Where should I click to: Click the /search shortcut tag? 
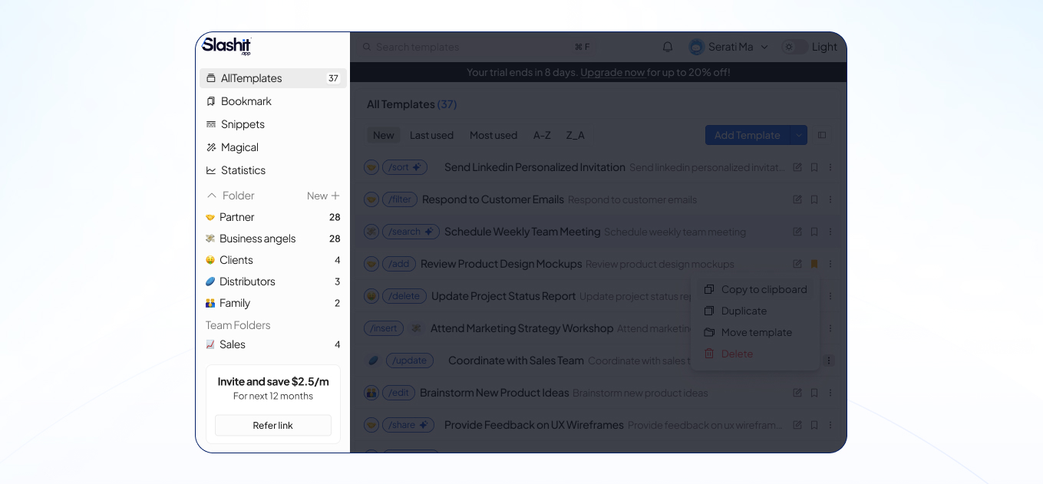click(x=411, y=232)
